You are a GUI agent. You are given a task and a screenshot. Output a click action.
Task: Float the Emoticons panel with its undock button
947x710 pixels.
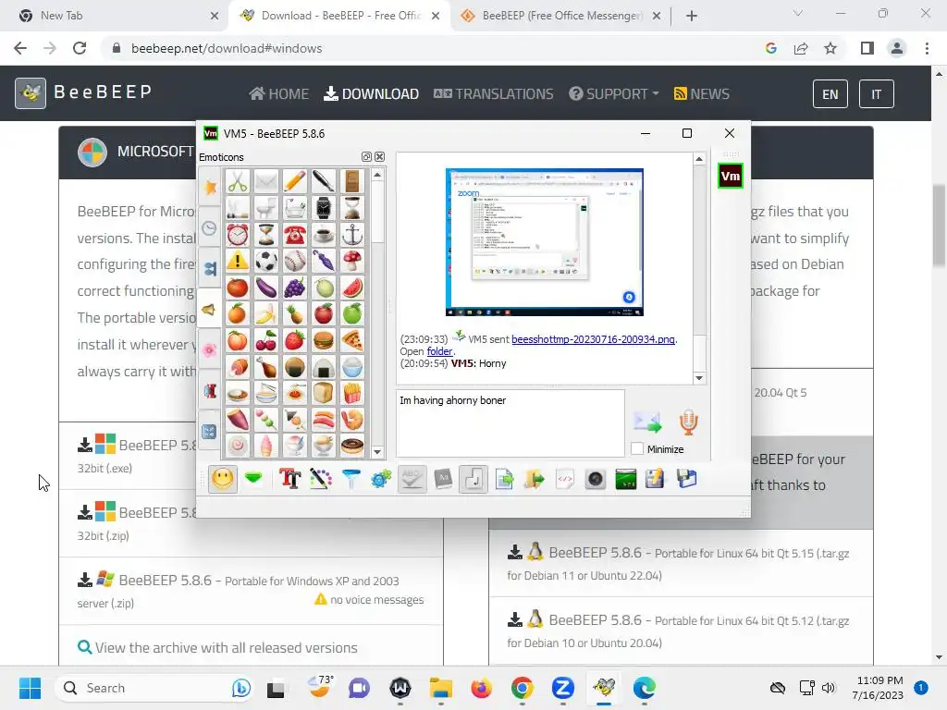coord(366,157)
